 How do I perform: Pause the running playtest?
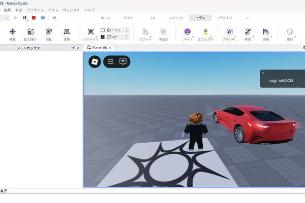coord(24,18)
